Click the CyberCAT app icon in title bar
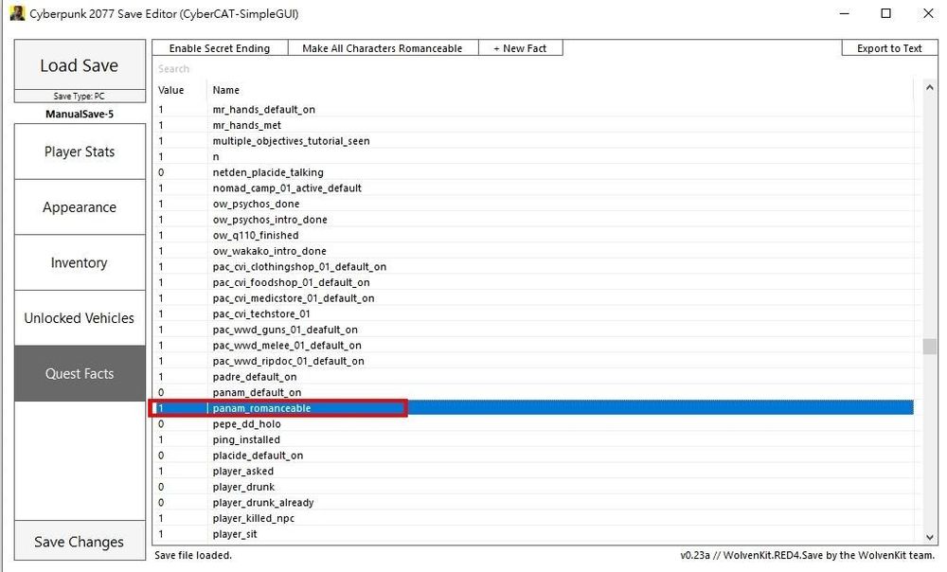947x572 pixels. click(17, 13)
